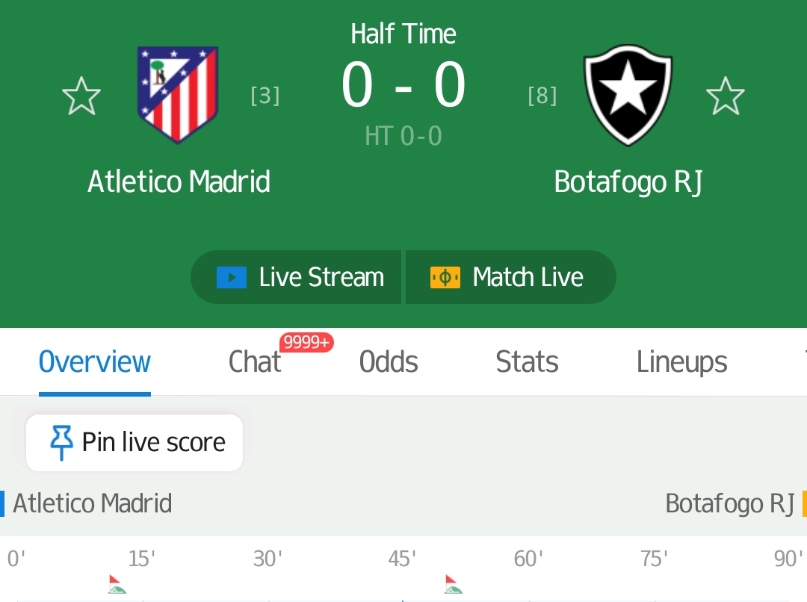
Task: Switch to the Overview tab
Action: [95, 361]
